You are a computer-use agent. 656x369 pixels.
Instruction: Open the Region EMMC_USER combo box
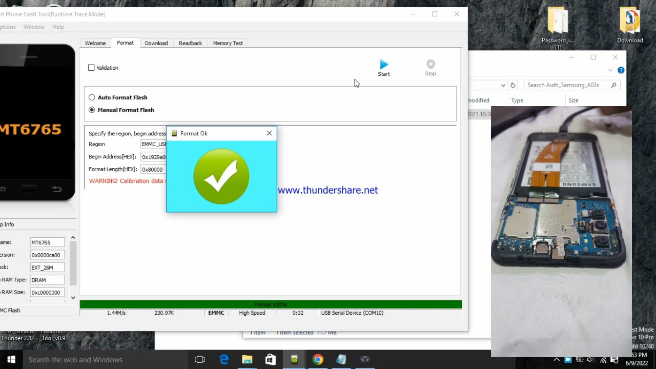[x=154, y=144]
